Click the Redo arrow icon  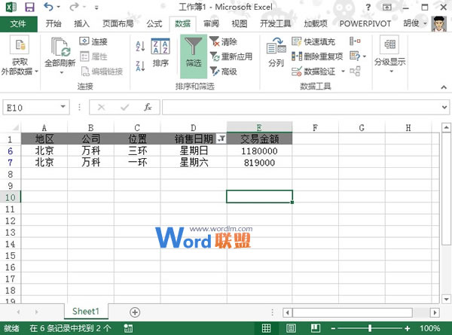click(x=74, y=7)
